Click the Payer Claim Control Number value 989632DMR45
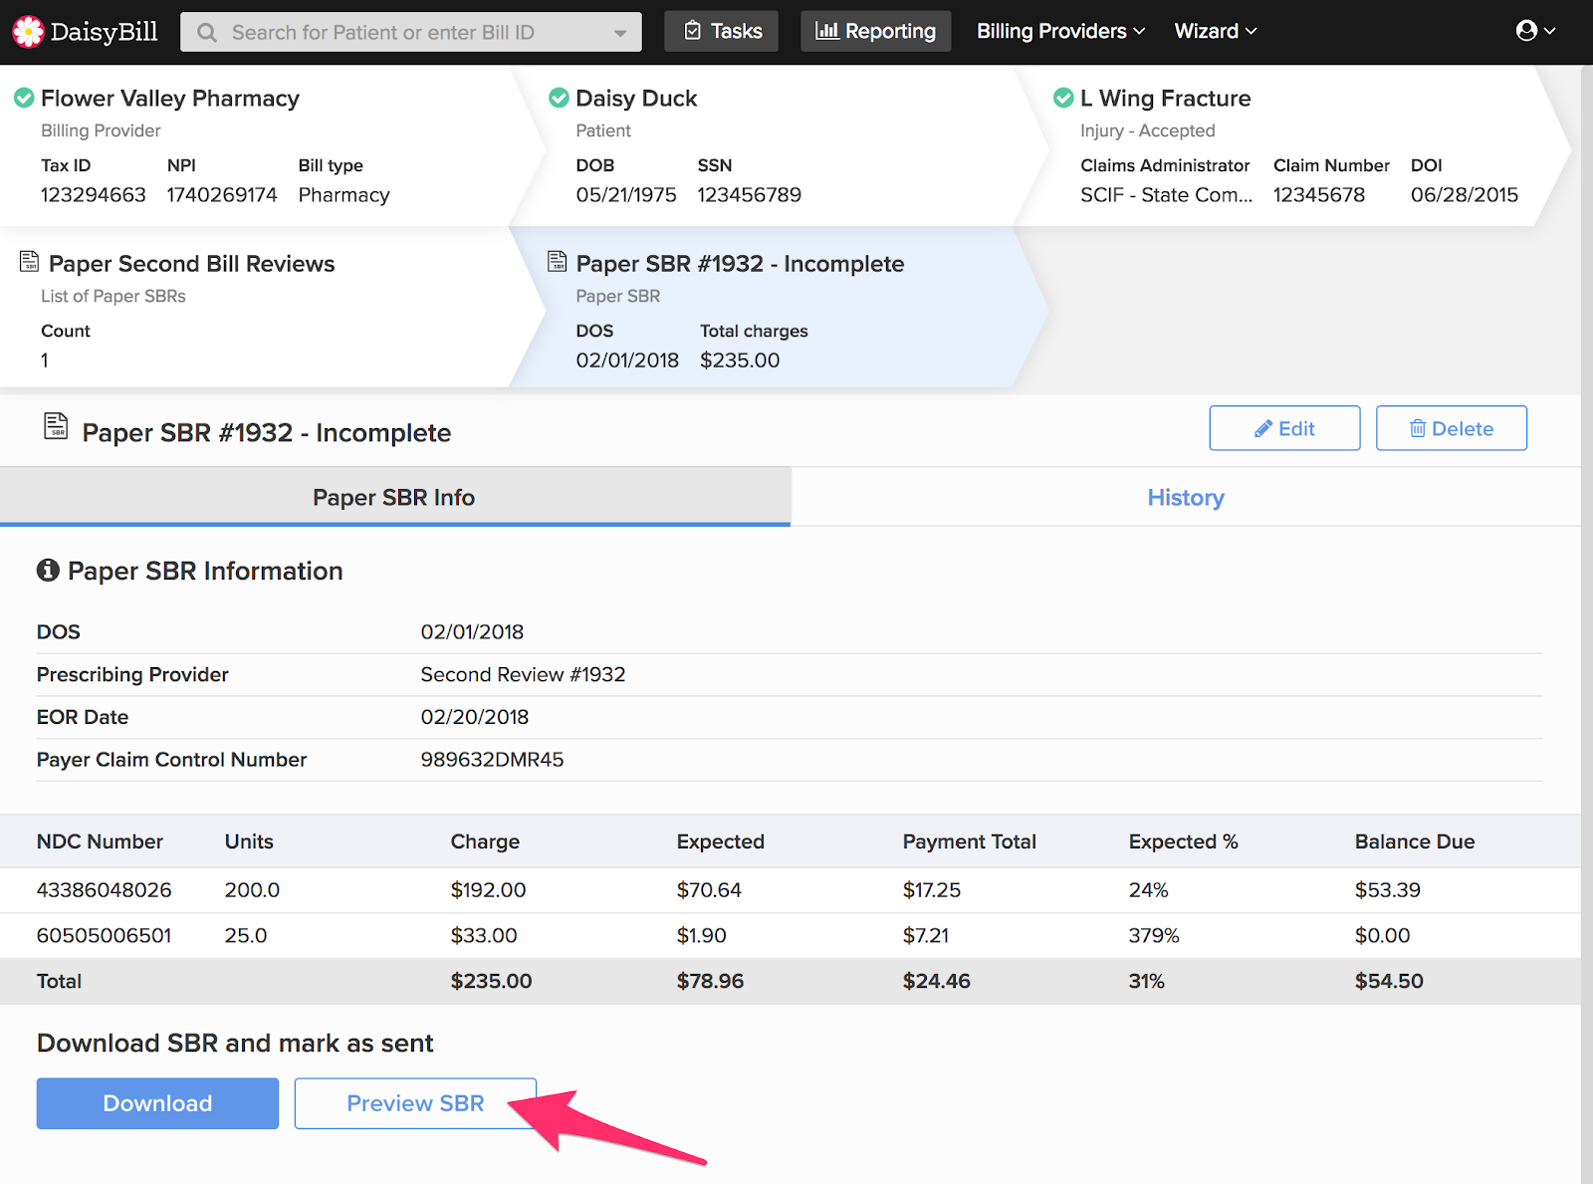 coord(492,759)
